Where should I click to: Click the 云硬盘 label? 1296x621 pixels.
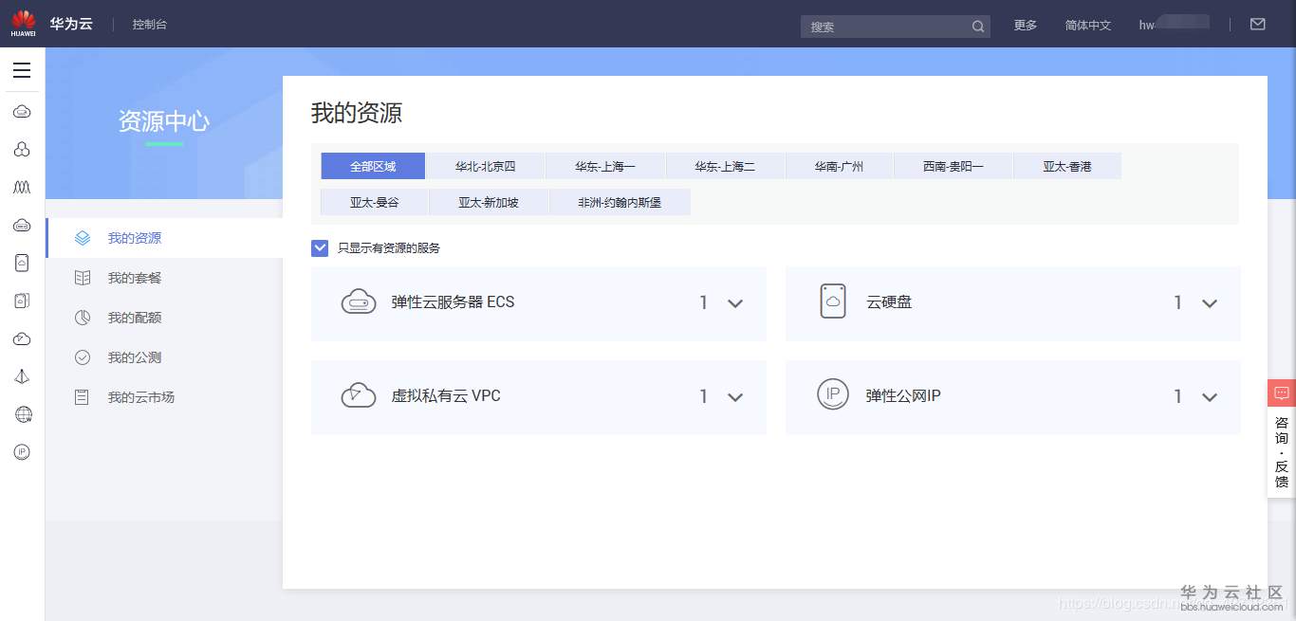pos(889,302)
